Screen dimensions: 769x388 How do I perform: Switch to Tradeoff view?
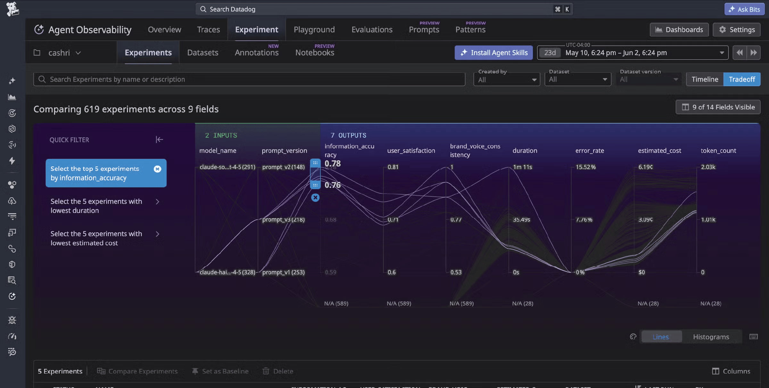(x=742, y=79)
